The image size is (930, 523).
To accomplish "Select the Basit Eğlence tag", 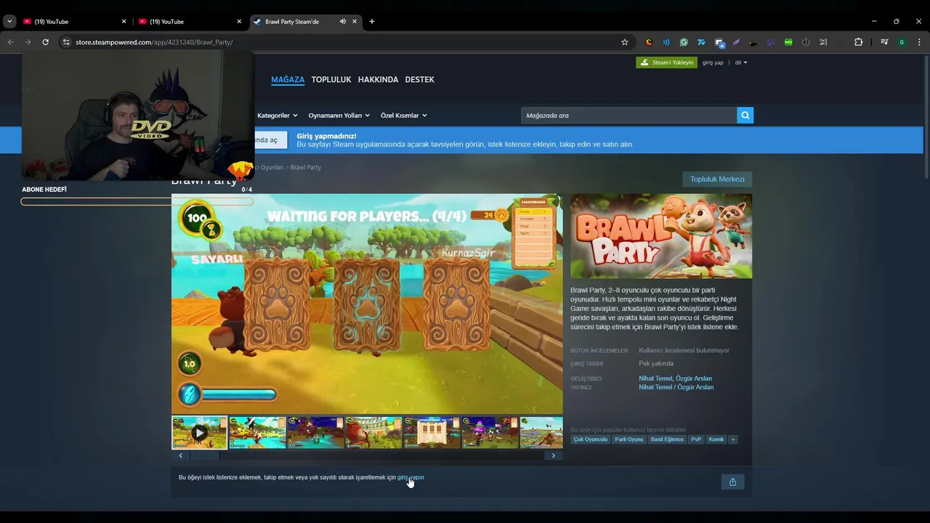I will (x=667, y=439).
